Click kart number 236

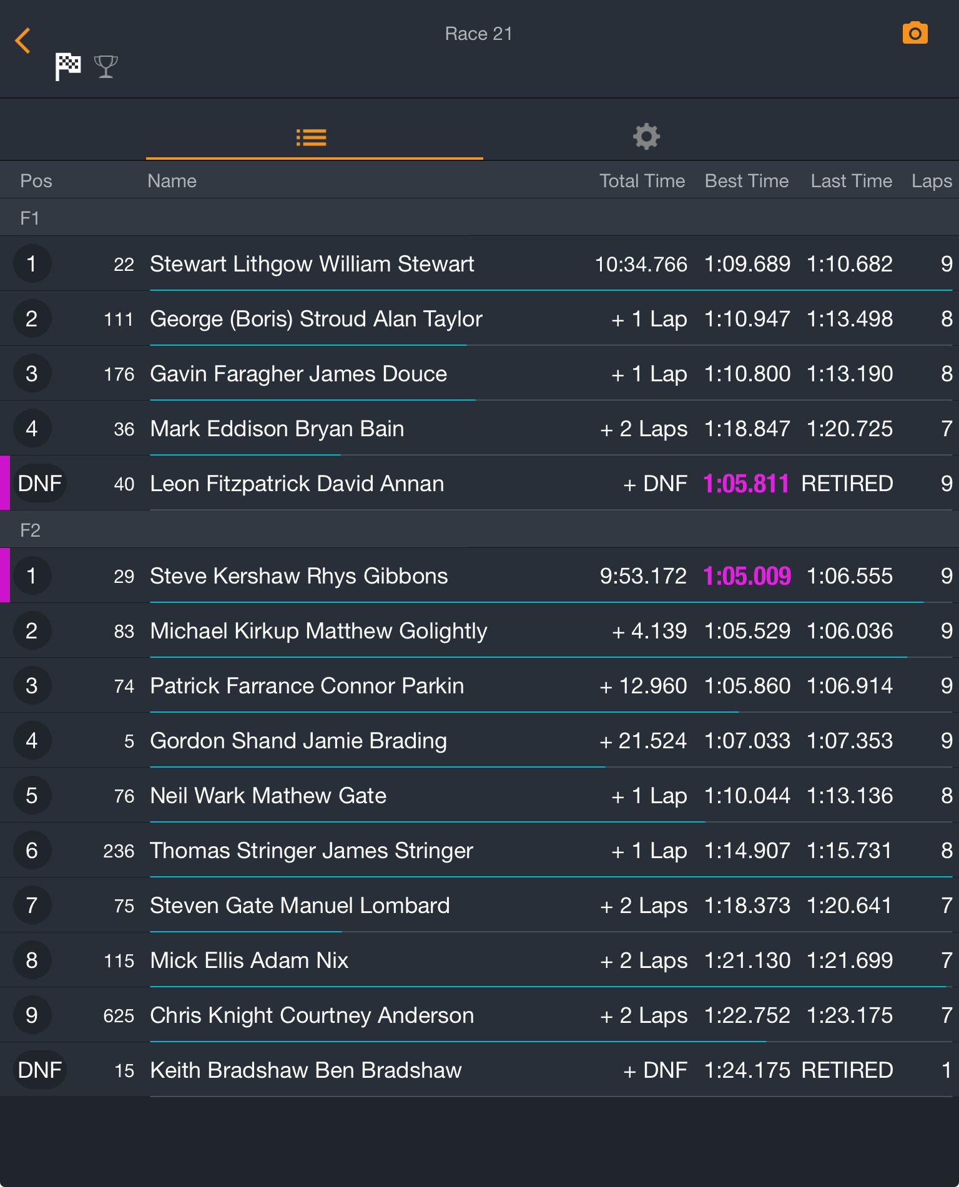click(119, 851)
